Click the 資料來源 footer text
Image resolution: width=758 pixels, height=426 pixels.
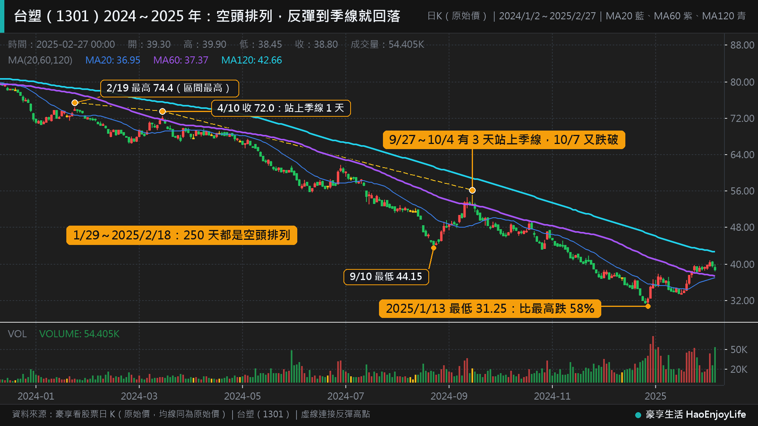pyautogui.click(x=191, y=414)
